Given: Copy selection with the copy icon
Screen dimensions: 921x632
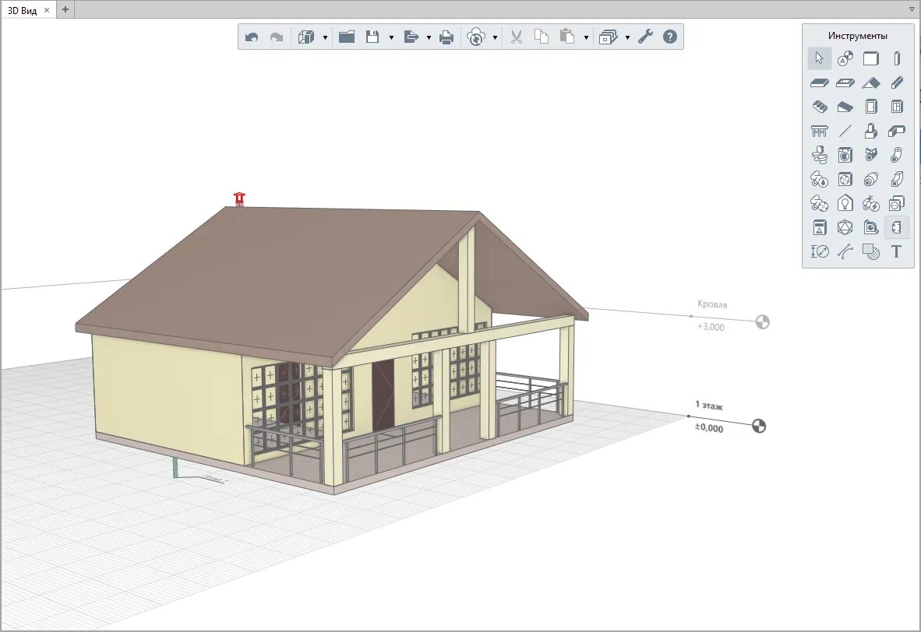Looking at the screenshot, I should (x=541, y=37).
